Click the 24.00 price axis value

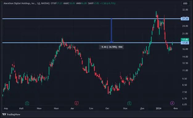click(185, 26)
